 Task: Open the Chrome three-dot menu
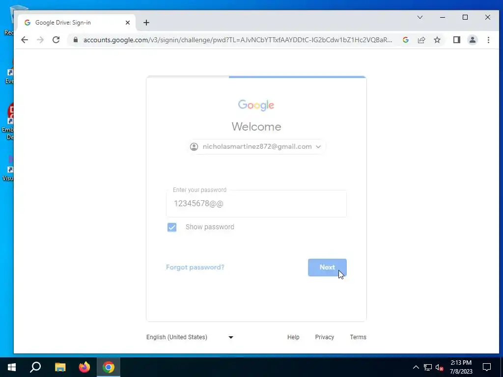click(488, 40)
